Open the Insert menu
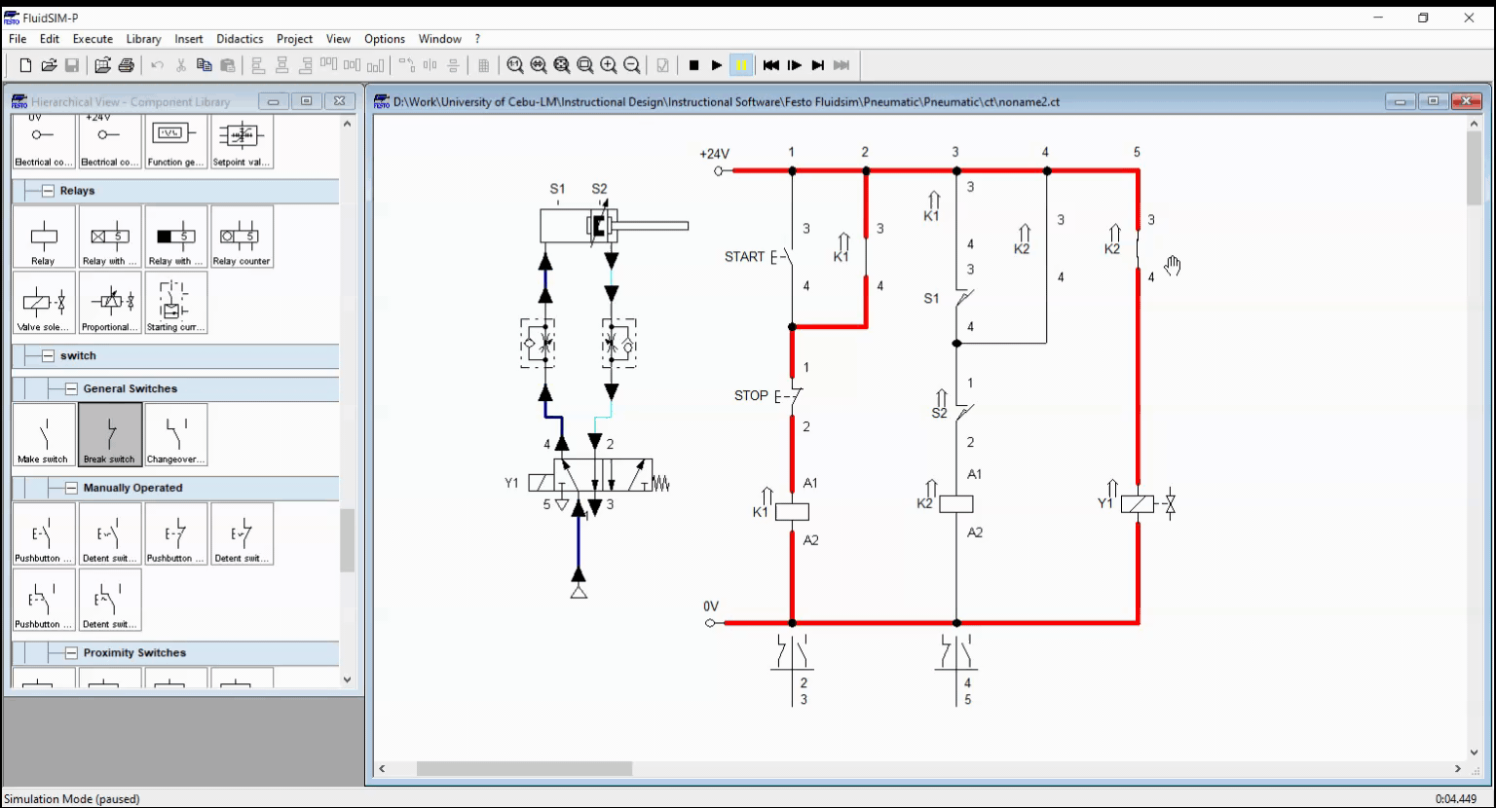 189,39
